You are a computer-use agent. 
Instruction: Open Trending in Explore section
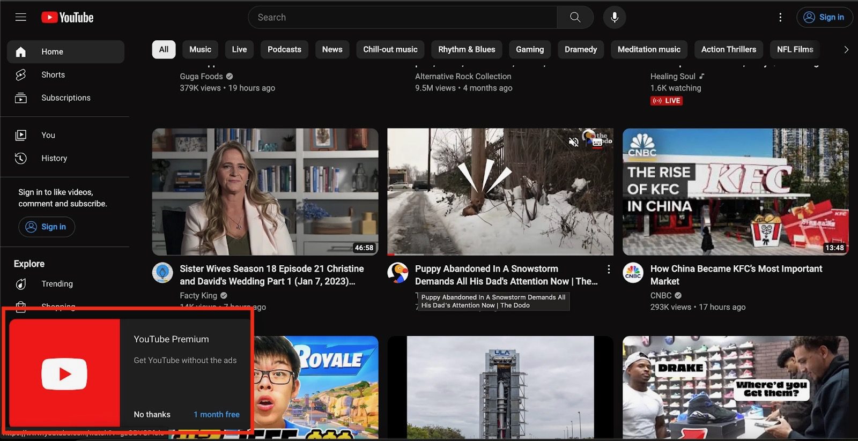[57, 284]
